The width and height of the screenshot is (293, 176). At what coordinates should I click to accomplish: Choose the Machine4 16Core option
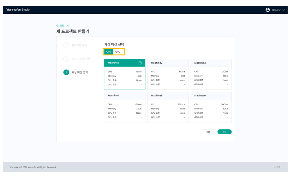[125, 107]
